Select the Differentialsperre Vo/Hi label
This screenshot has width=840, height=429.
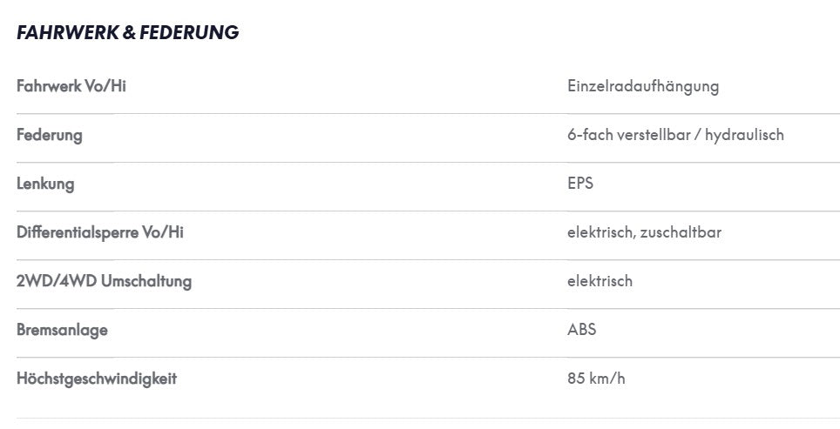tap(99, 232)
